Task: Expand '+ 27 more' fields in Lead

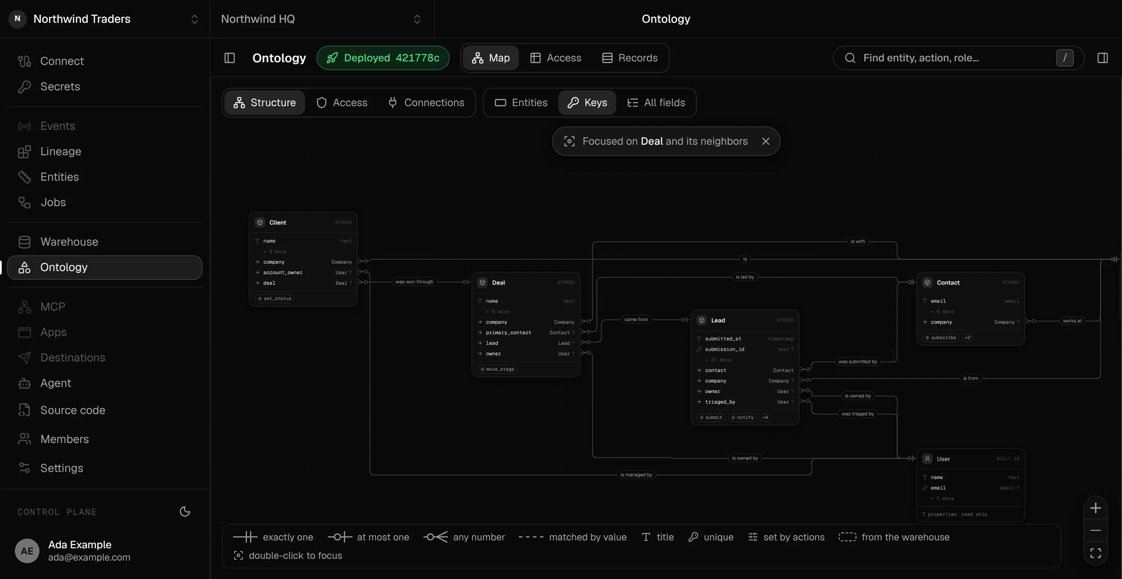Action: 718,360
